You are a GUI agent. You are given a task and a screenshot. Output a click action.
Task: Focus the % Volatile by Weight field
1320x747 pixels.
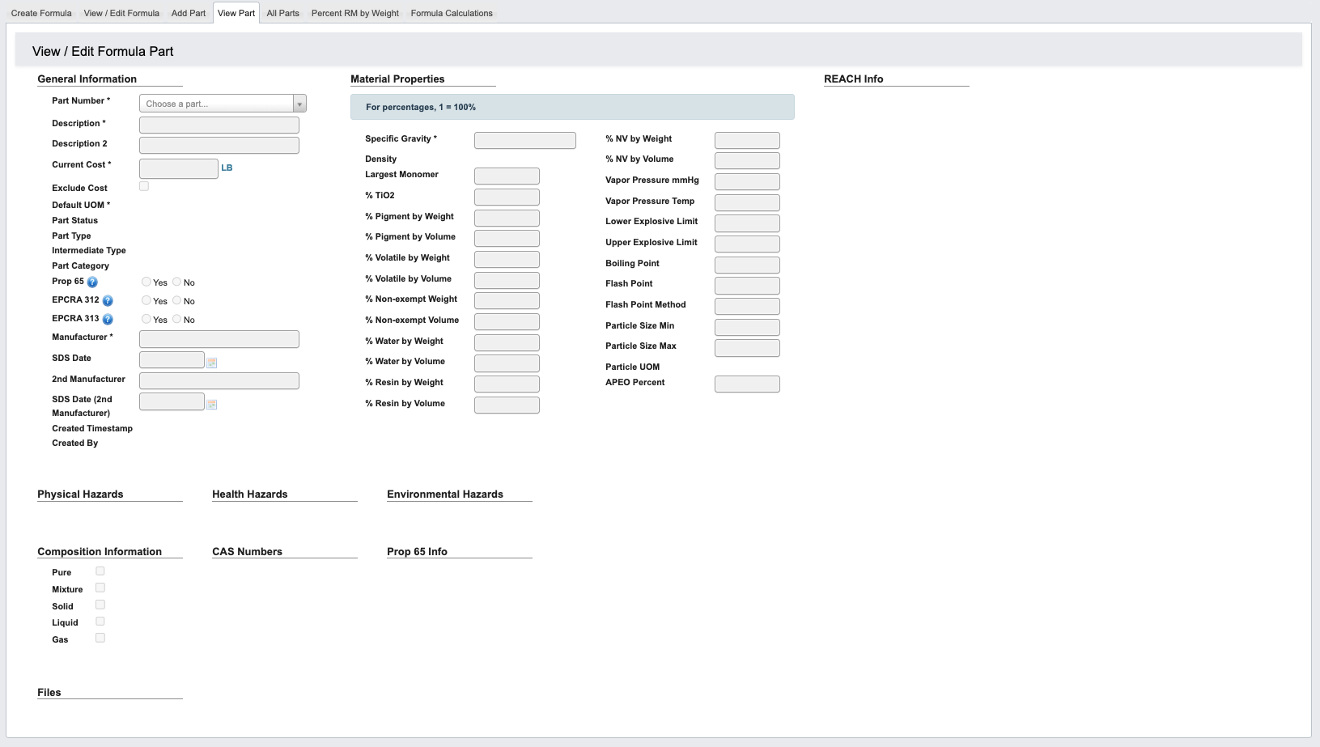click(507, 259)
